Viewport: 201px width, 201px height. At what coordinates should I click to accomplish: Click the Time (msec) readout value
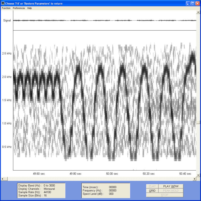[113, 187]
